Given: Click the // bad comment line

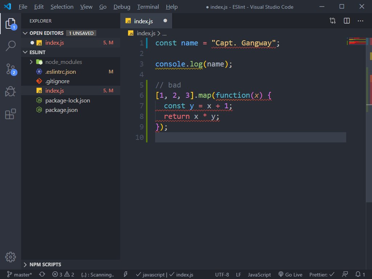Looking at the screenshot, I should (x=168, y=85).
